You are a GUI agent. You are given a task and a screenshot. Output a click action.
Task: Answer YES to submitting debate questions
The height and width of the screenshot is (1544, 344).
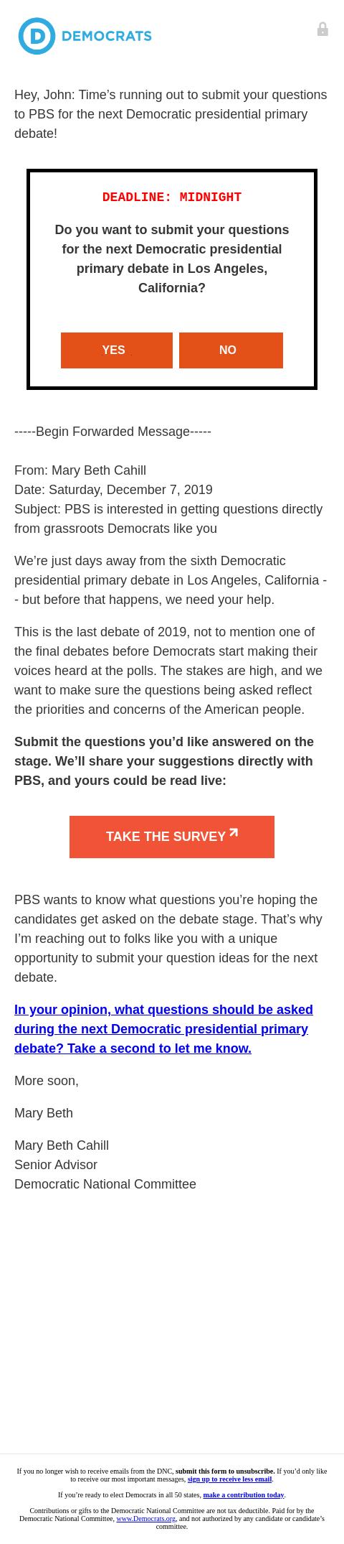pos(117,350)
